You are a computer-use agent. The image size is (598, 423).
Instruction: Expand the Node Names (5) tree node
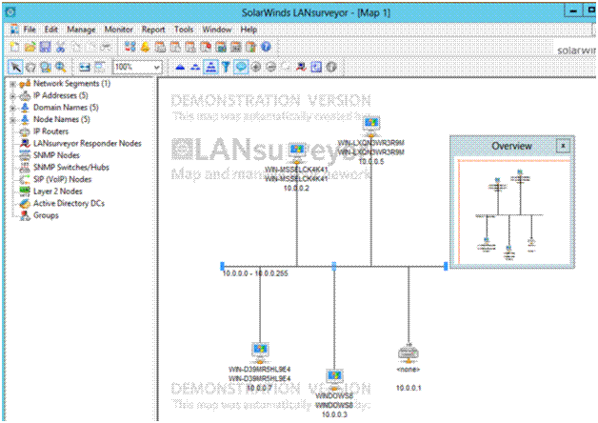tap(12, 120)
